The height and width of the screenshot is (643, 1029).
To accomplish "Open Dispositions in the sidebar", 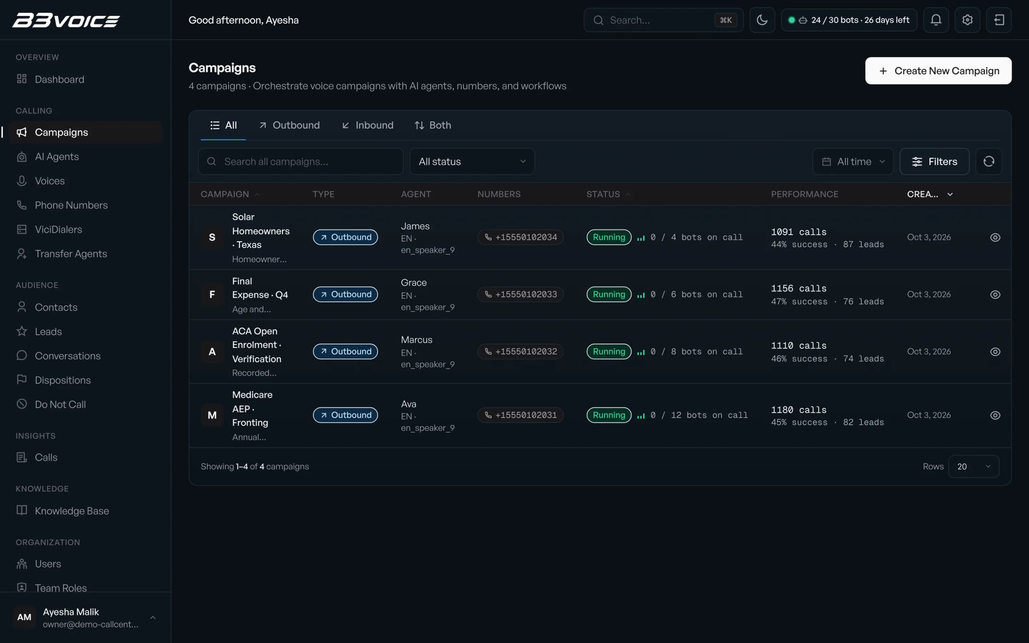I will (x=85, y=380).
